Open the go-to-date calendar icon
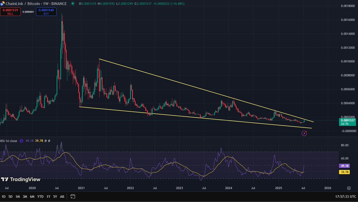The width and height of the screenshot is (358, 202). click(73, 196)
